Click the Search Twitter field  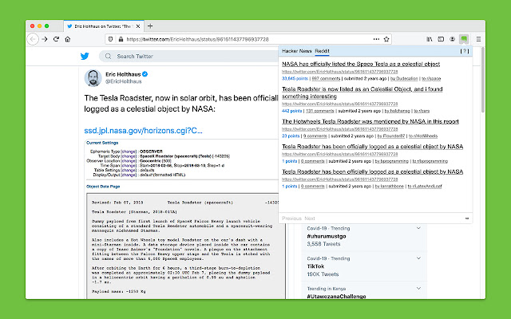(x=189, y=57)
